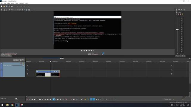
Task: Mute the video track
Action: point(21,64)
